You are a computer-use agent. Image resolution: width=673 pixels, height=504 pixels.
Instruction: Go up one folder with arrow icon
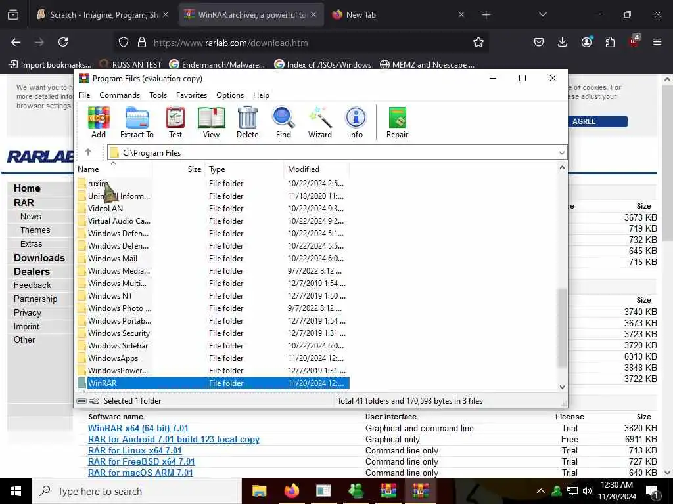click(x=88, y=152)
